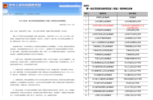153x100 pixels.
Task: Click the first breadcrumb chevron separator
Action: pos(13,14)
